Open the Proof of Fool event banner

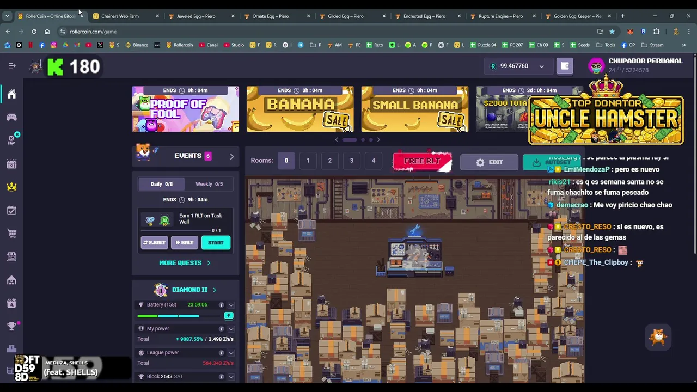point(185,109)
